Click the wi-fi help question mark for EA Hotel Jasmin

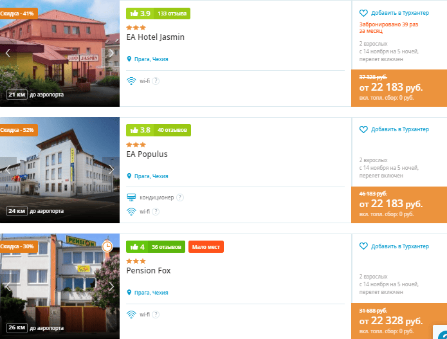pos(156,81)
